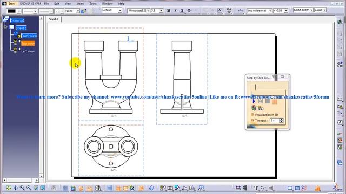Click the Drawing1 root icon in tree
The height and width of the screenshot is (194, 346).
click(x=6, y=19)
